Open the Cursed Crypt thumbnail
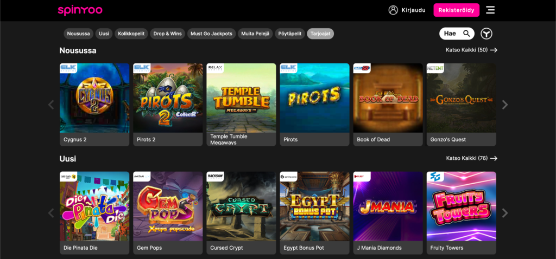Viewport: 556px width, 259px height. click(x=242, y=206)
